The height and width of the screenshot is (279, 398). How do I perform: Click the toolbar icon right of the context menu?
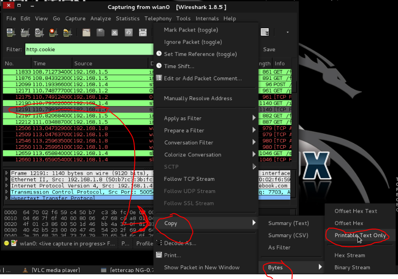265,32
